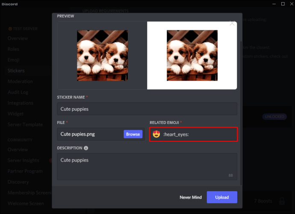Click the heart eyes emoji icon
295x214 pixels.
click(x=156, y=134)
